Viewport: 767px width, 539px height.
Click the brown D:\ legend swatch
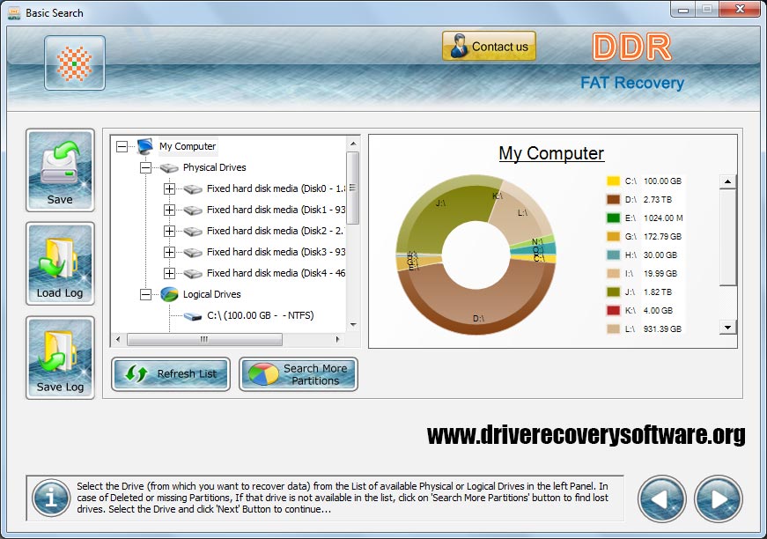614,200
